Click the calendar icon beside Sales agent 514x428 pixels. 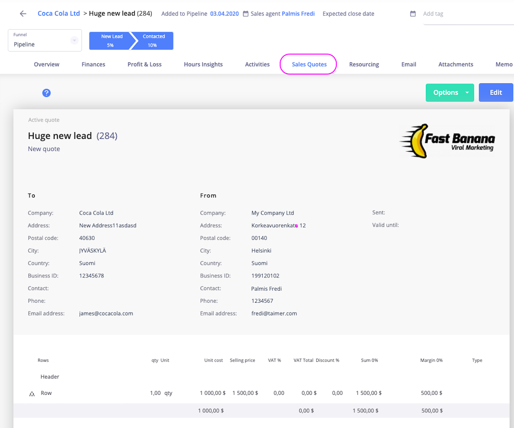[x=246, y=14]
